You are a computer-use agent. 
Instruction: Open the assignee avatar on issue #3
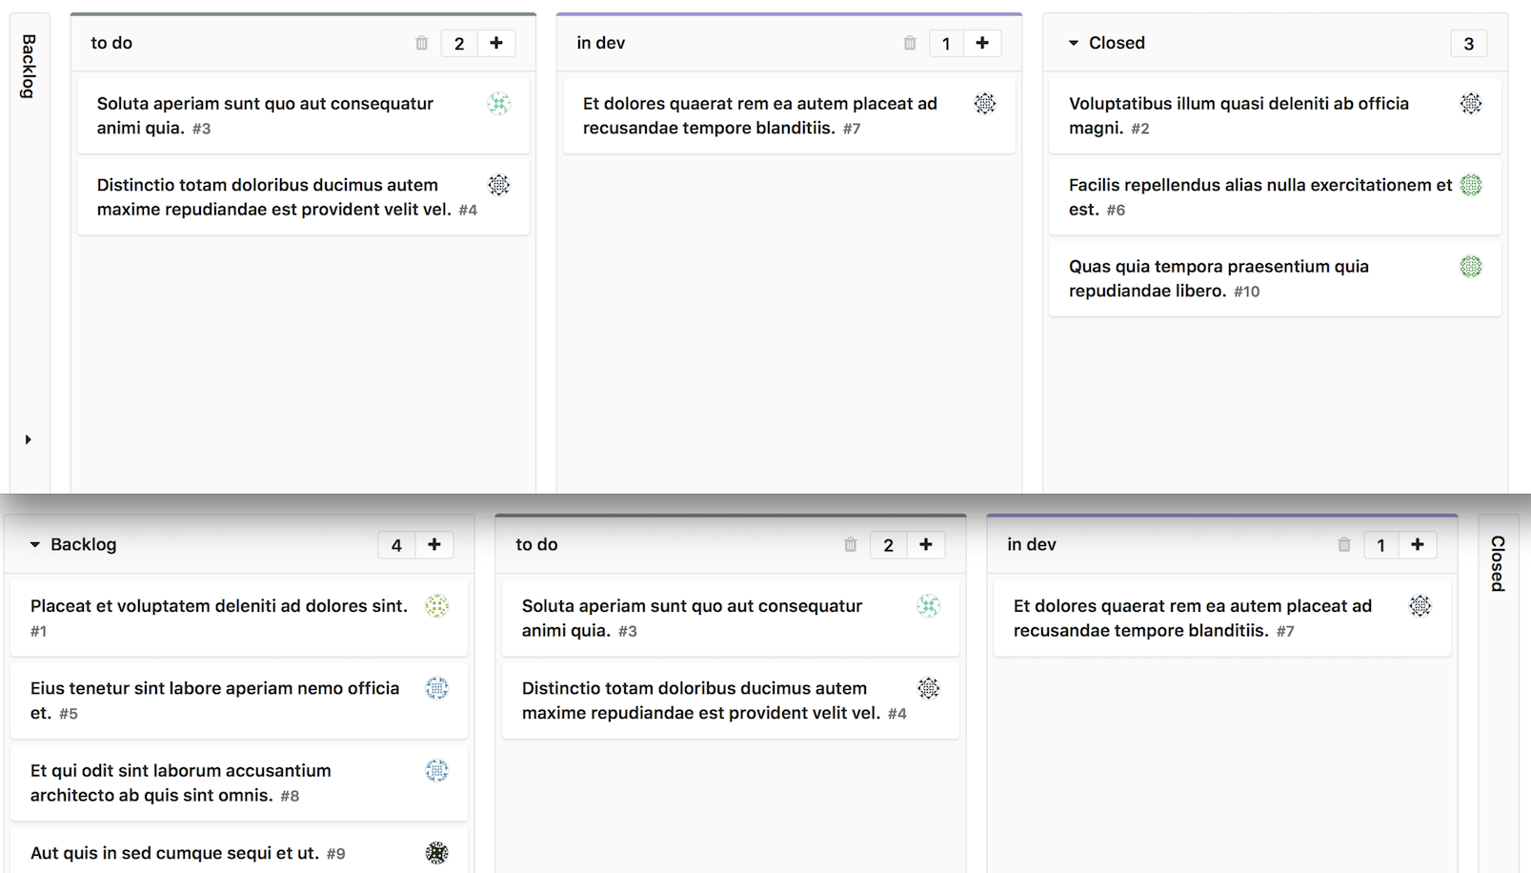(499, 103)
